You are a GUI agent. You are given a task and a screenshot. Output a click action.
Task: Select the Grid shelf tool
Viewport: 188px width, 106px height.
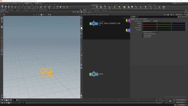15,7
